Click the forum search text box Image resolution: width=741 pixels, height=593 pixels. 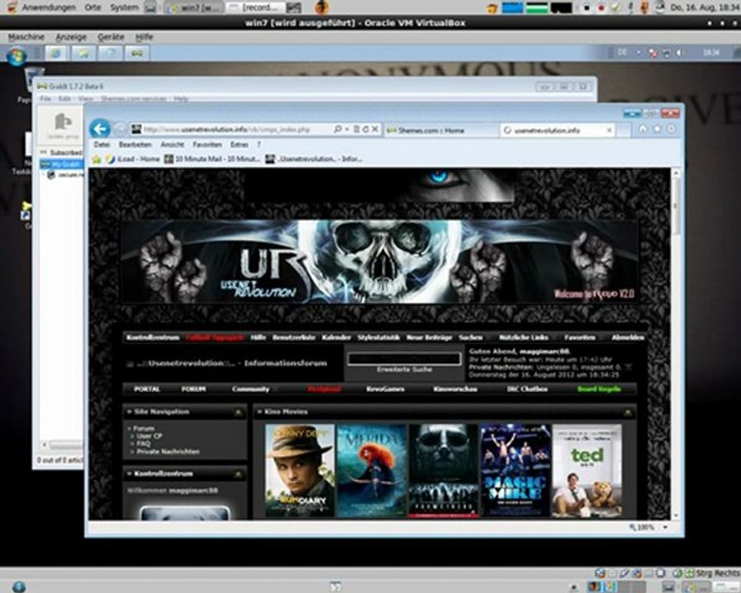pos(404,358)
